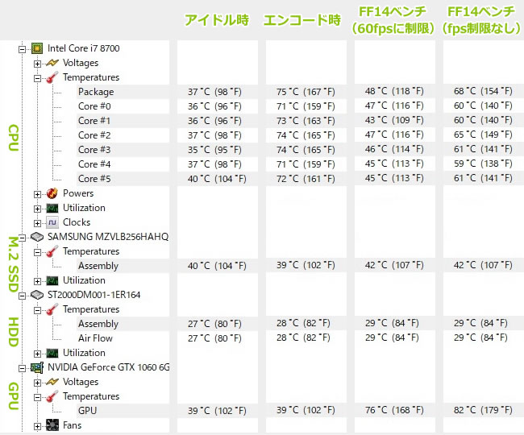Click Core #2 value 65 °C (149 °F)
Viewport: 524px width, 435px height.
coord(483,135)
